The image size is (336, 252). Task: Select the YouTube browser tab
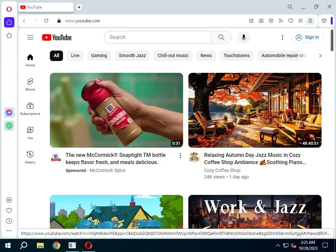(x=46, y=7)
